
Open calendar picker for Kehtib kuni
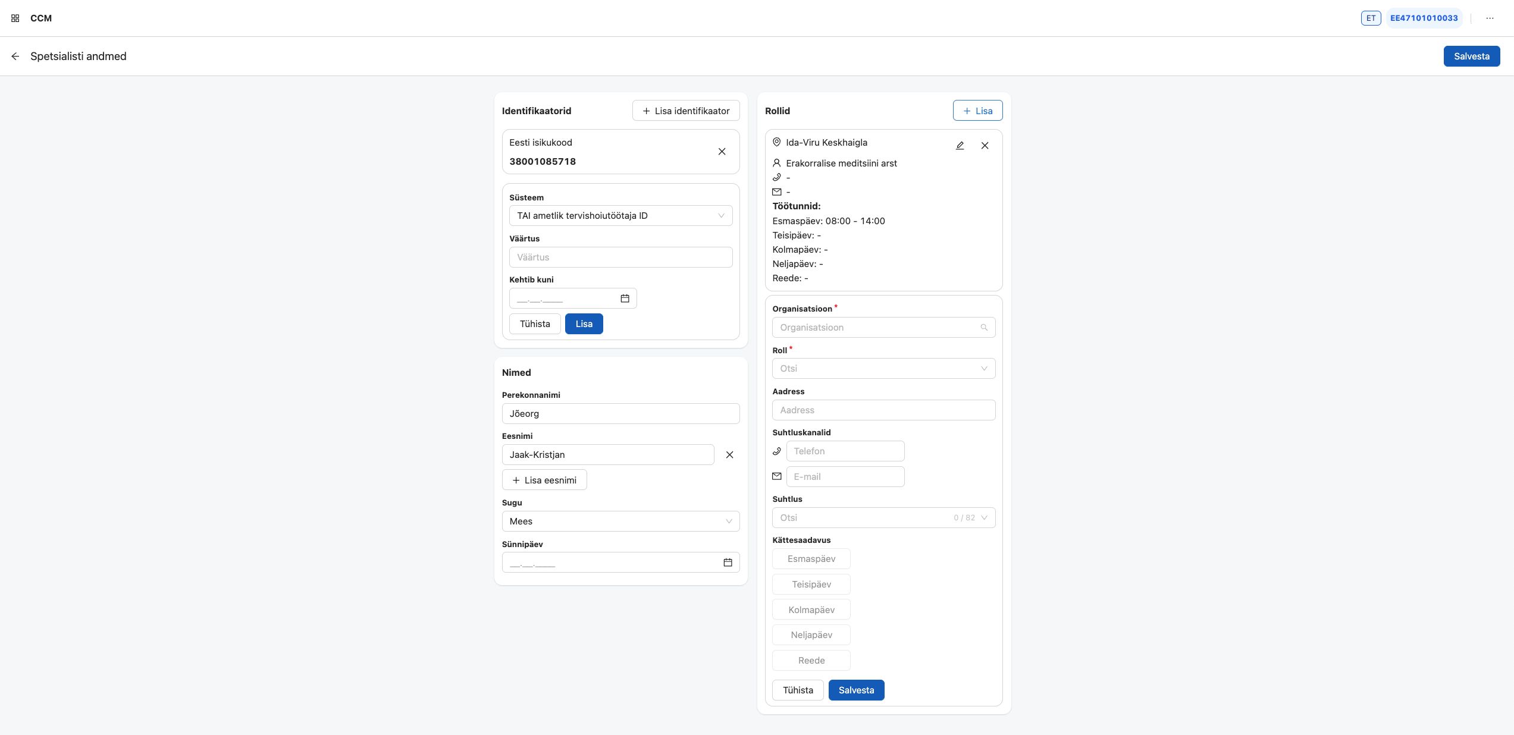(625, 298)
